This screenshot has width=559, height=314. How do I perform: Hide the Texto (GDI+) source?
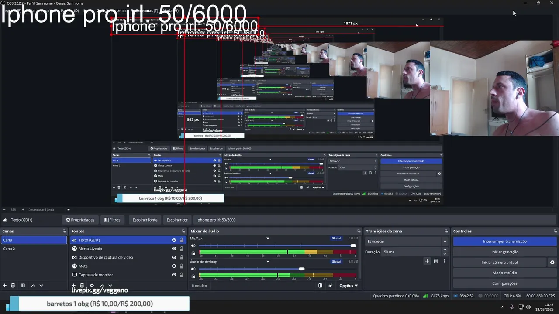tap(174, 240)
